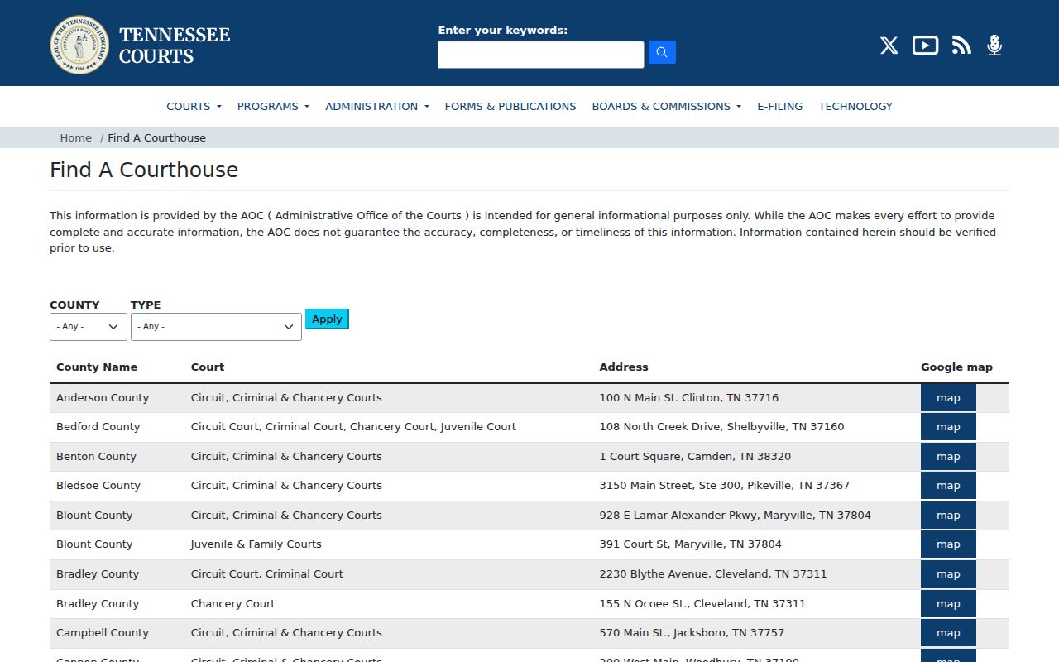The height and width of the screenshot is (662, 1059).
Task: Expand the Programs menu
Action: pos(273,106)
